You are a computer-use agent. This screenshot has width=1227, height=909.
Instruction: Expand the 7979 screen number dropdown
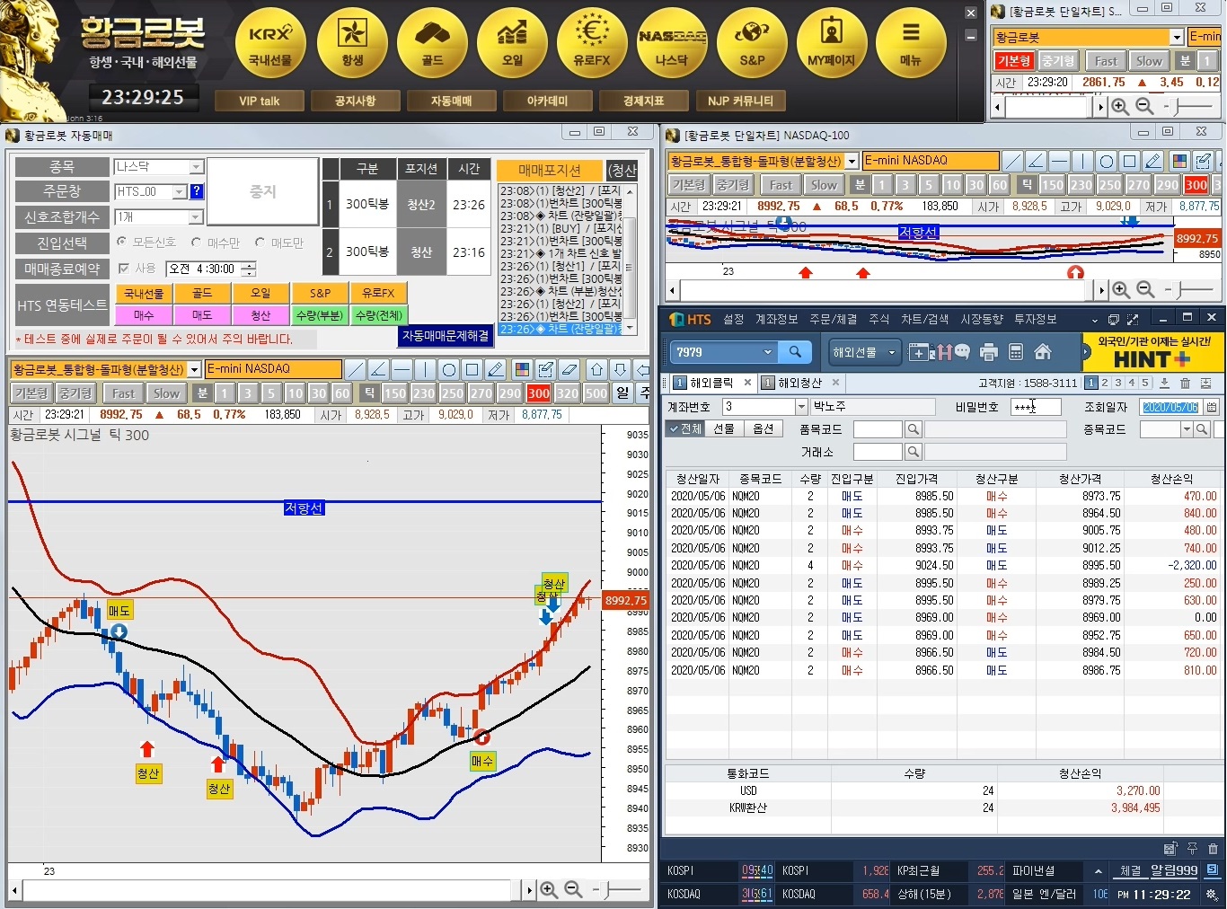pos(767,352)
